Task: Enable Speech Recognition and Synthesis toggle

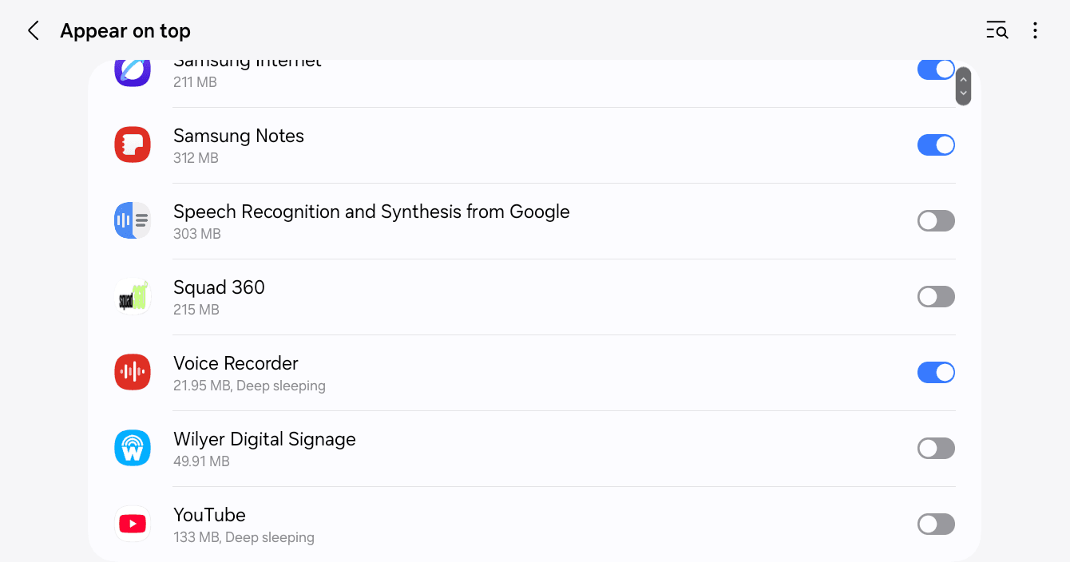Action: click(x=936, y=220)
